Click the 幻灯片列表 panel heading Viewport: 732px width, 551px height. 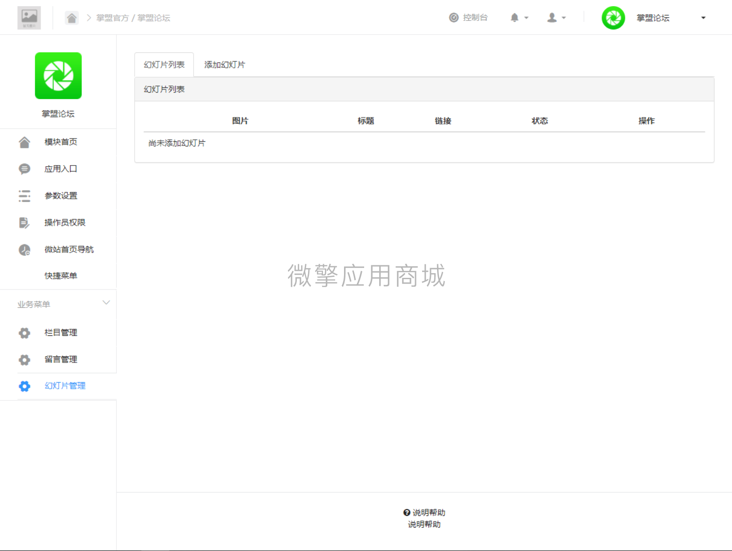164,89
